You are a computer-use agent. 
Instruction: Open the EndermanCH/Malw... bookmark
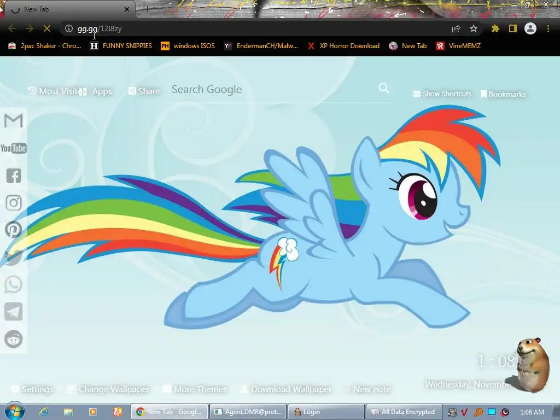(261, 46)
